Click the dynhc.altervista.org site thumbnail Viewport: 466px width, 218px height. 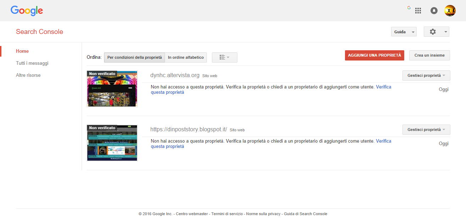(x=112, y=88)
